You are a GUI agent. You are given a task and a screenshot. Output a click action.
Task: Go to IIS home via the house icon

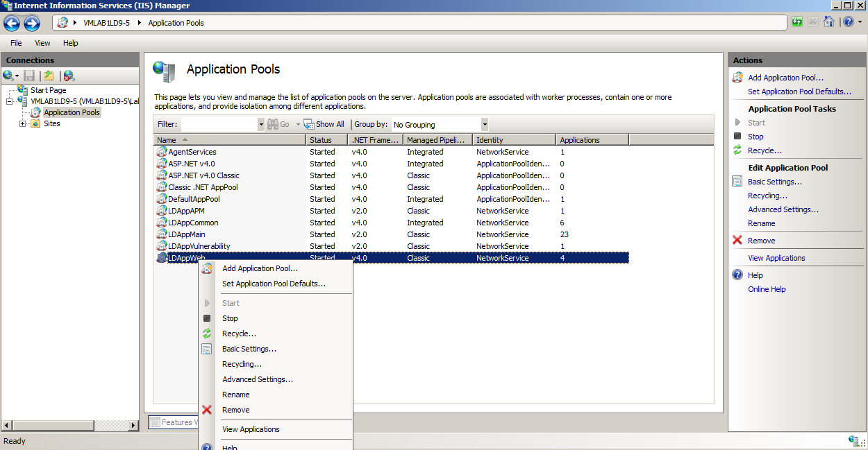(829, 21)
